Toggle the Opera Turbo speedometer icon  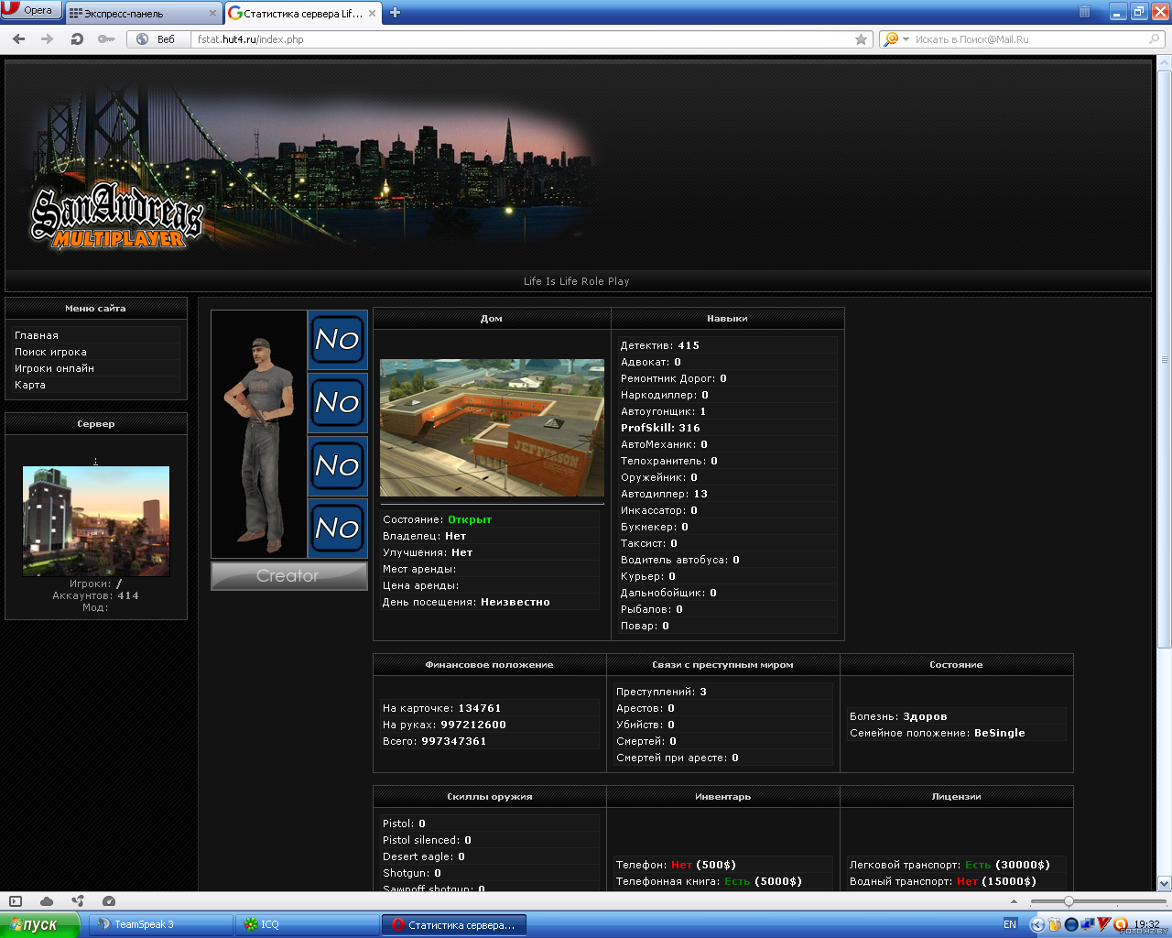(109, 901)
